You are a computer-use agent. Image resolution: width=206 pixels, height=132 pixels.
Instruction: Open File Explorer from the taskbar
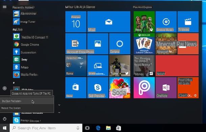click(x=108, y=128)
